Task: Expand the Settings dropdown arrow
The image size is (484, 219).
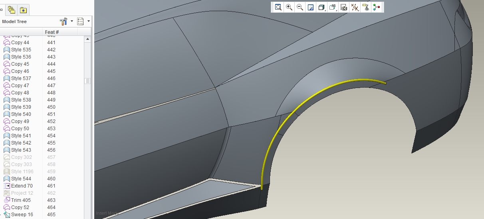Action: [x=72, y=21]
